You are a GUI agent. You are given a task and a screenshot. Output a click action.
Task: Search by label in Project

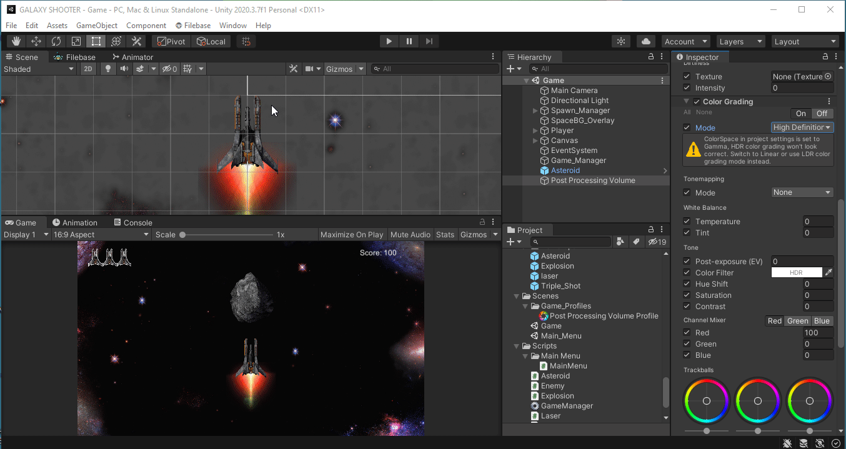tap(636, 242)
